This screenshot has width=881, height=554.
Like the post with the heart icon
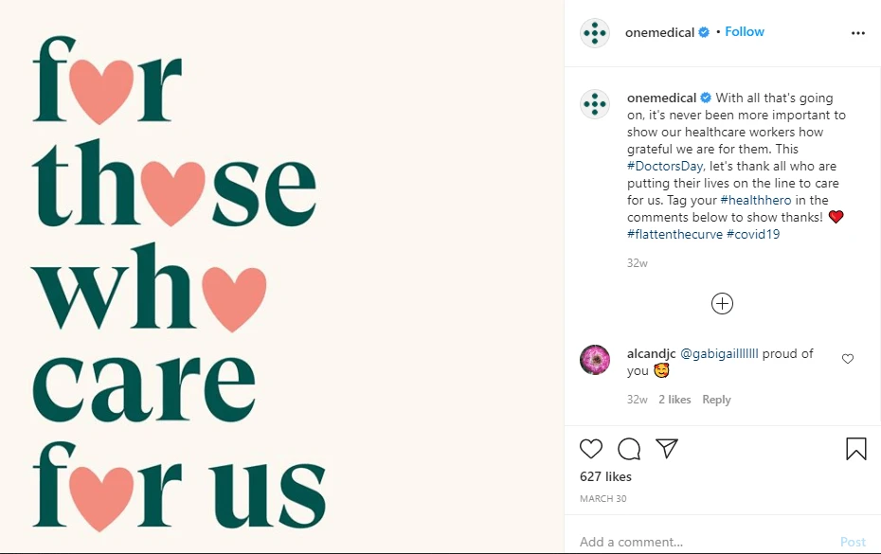click(x=591, y=449)
